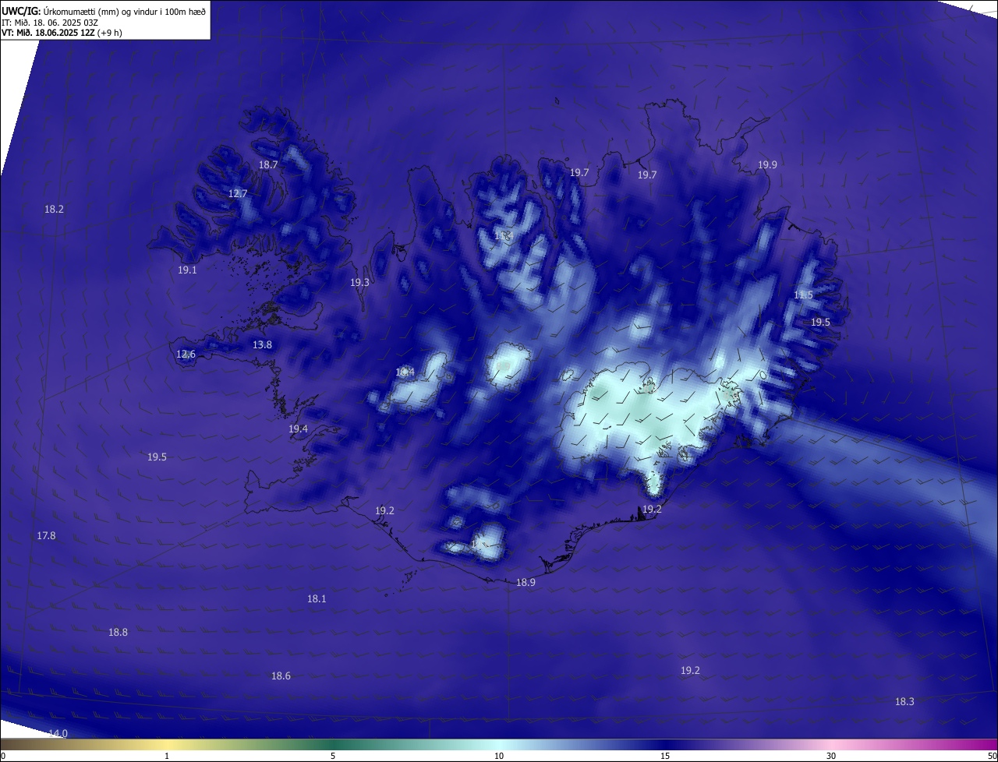
Task: Click the 19.1 value label on the map
Action: [x=187, y=270]
